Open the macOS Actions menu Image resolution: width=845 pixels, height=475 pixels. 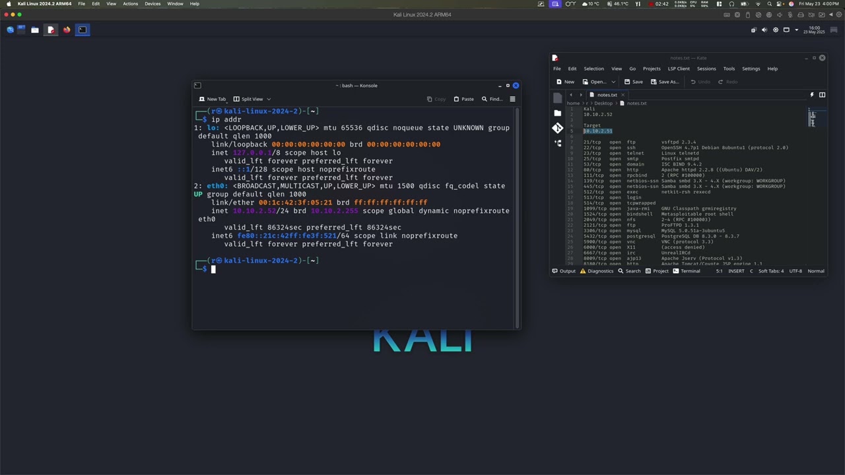(x=130, y=4)
